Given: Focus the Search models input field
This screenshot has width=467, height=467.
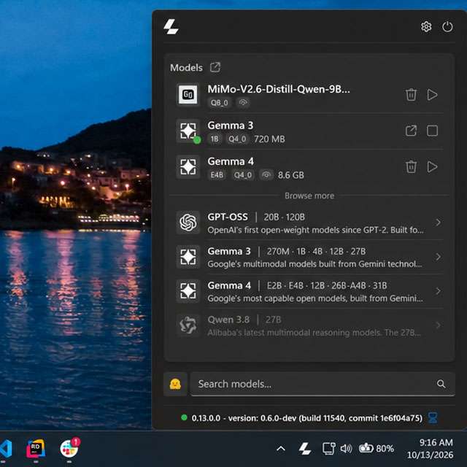Looking at the screenshot, I should coord(323,384).
